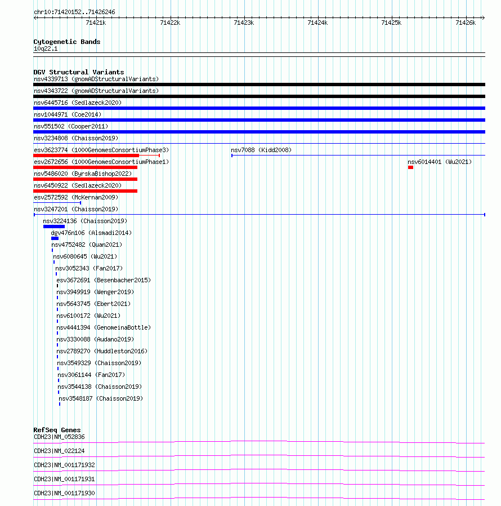Image resolution: width=501 pixels, height=506 pixels.
Task: Open the Cytogenetic Bands track title
Action: click(67, 42)
